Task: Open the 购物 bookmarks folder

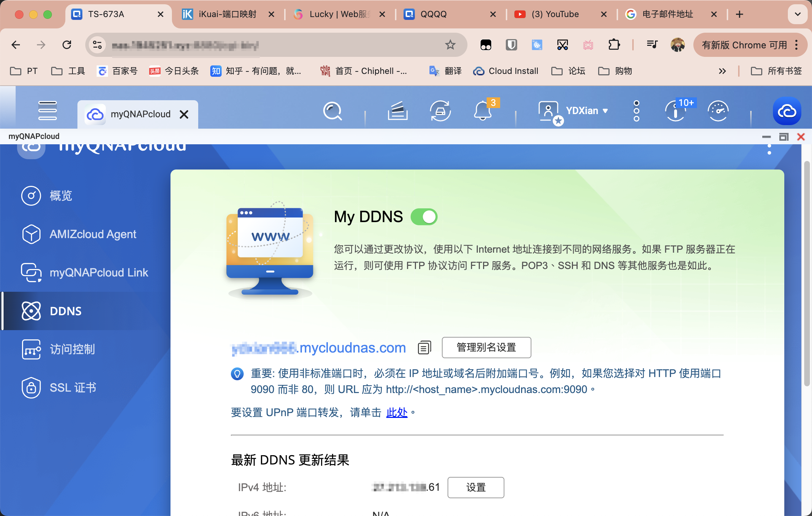Action: point(615,71)
